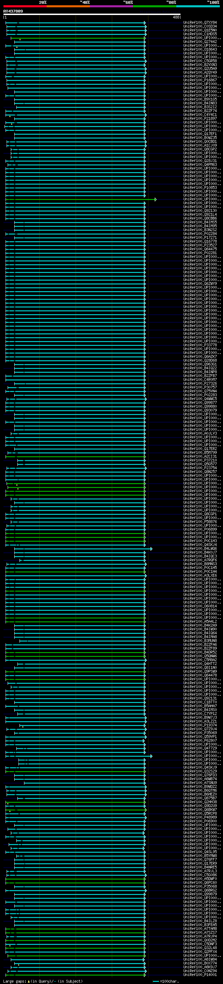The image size is (223, 984).
Task: Open hit UniRef100_P06899
Action: click(200, 530)
